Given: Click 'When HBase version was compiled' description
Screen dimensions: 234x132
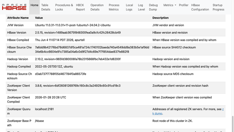Looking at the screenshot, I should [x=184, y=40].
